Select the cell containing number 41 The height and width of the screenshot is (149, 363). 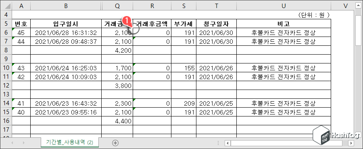(x=21, y=103)
